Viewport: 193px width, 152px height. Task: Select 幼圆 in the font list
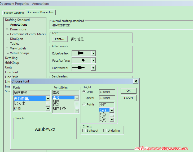pyautogui.click(x=29, y=109)
